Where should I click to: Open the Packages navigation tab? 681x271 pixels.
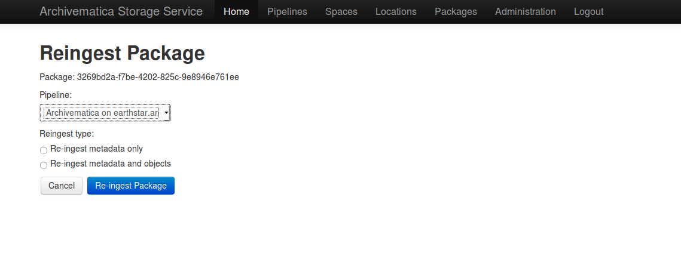tap(456, 11)
